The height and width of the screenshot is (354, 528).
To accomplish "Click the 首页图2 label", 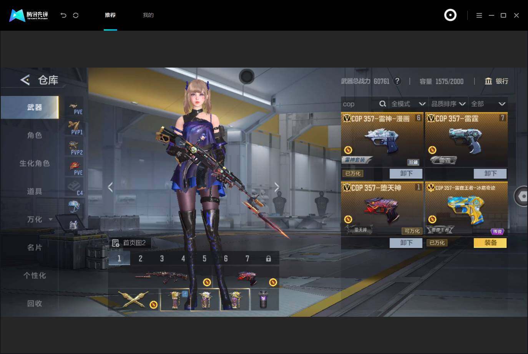I will pos(134,243).
